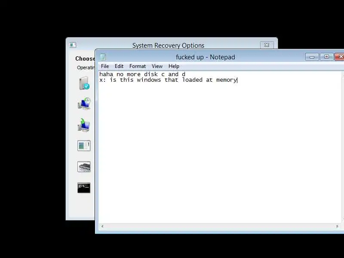Open Windows Memory Diagnostic chip icon
This screenshot has width=344, height=258.
coord(84,167)
